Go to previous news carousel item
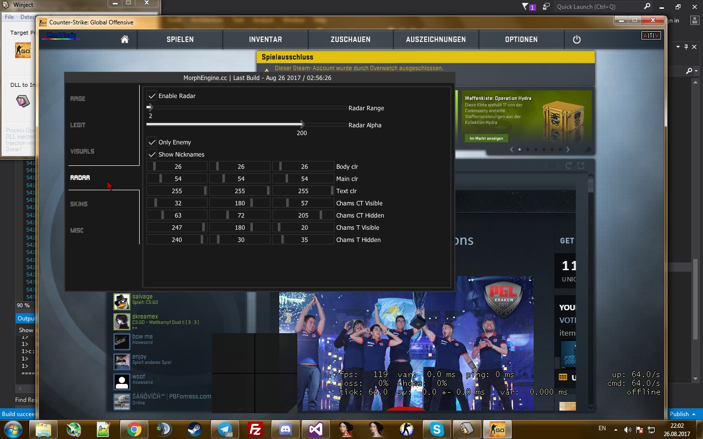Screen dimensions: 703x439 [x=511, y=150]
